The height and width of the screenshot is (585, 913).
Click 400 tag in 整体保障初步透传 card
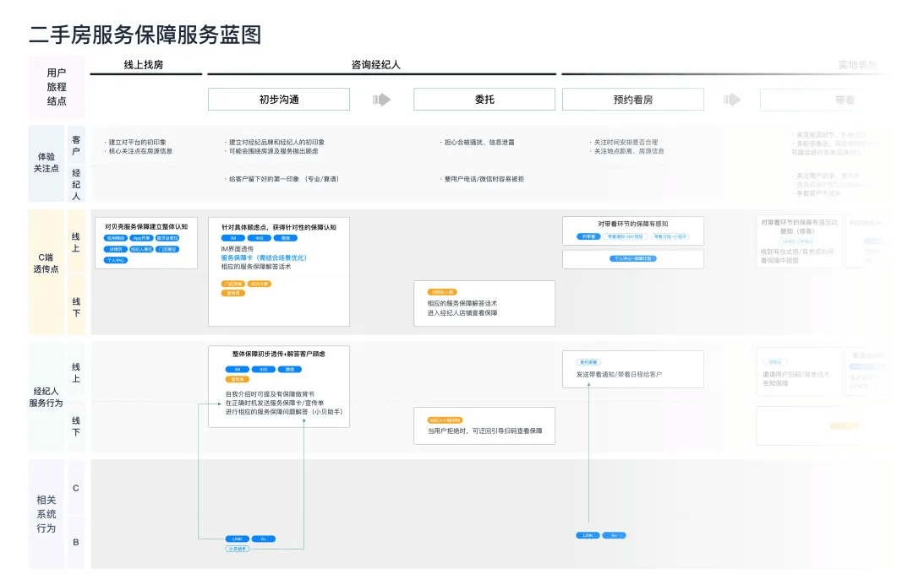pos(263,369)
